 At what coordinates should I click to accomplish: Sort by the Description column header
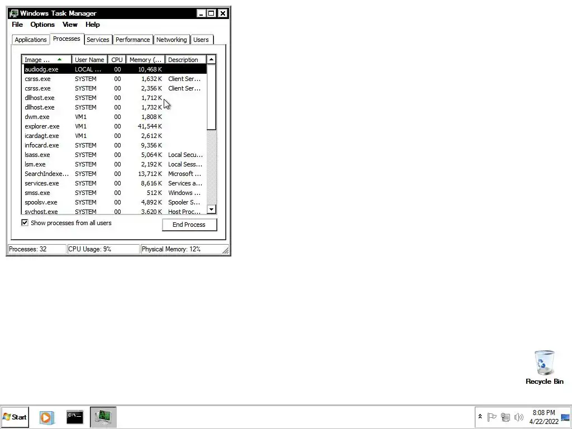click(x=185, y=59)
